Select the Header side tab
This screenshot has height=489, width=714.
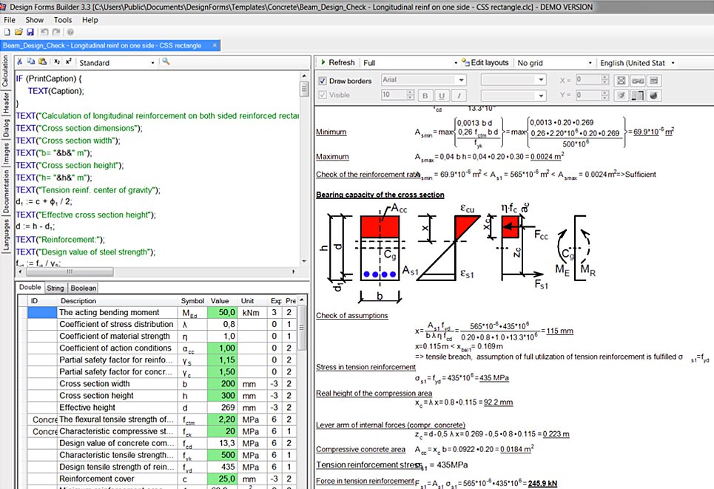click(x=5, y=103)
